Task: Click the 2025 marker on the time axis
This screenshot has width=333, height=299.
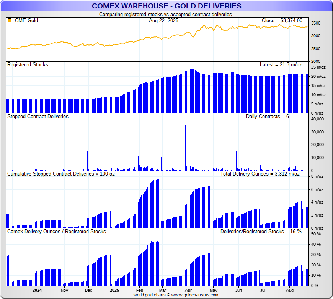Action: (x=114, y=290)
